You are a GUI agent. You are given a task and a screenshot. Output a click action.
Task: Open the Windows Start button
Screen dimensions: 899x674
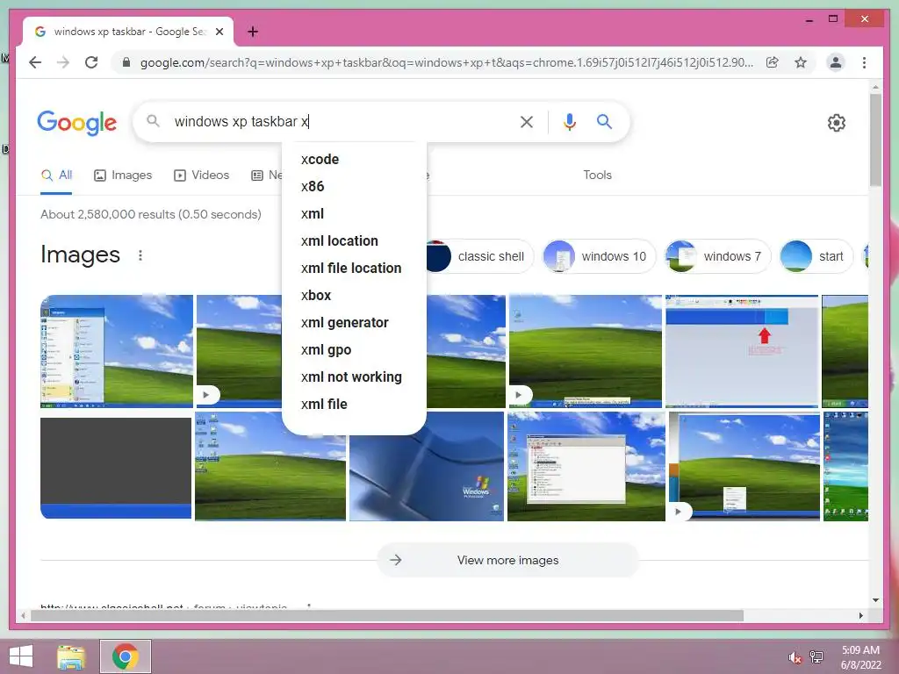(21, 656)
